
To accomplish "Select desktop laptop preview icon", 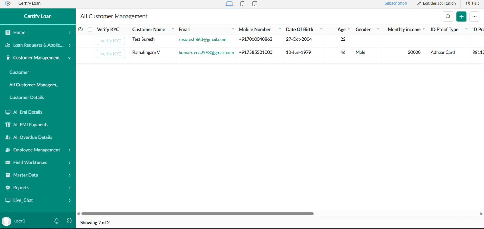I will (x=230, y=4).
